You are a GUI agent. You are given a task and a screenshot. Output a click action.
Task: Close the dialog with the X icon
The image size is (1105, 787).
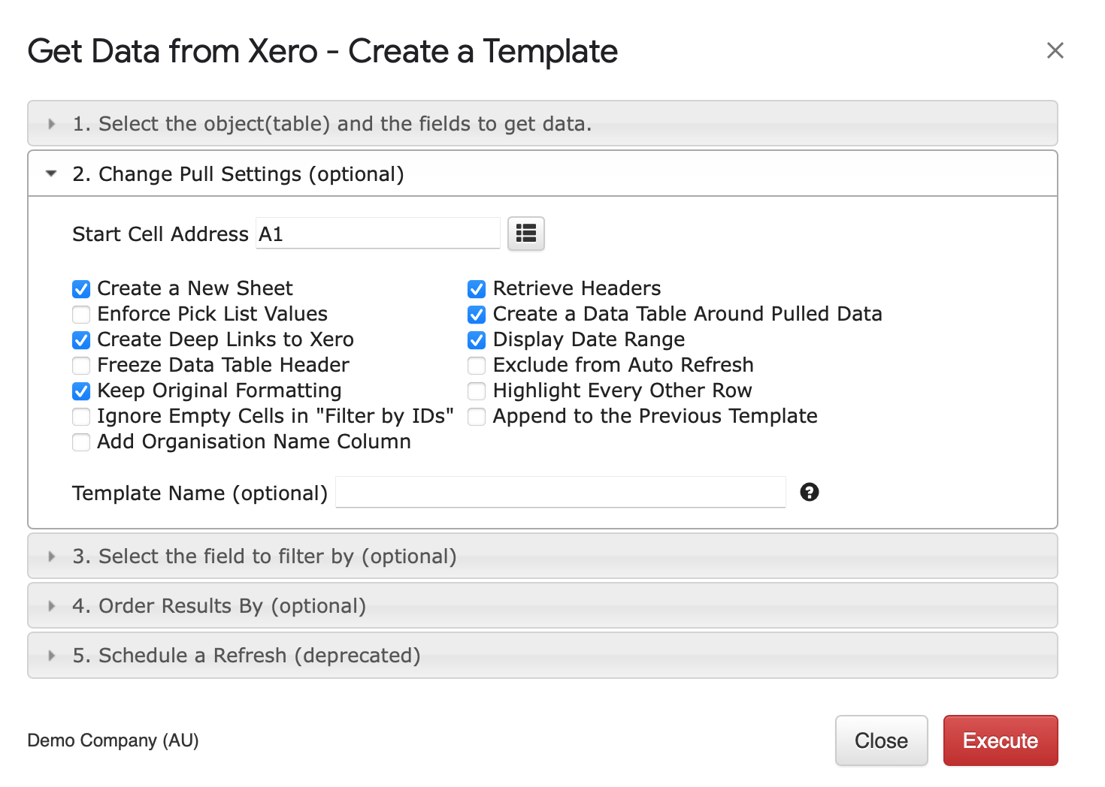click(x=1055, y=50)
